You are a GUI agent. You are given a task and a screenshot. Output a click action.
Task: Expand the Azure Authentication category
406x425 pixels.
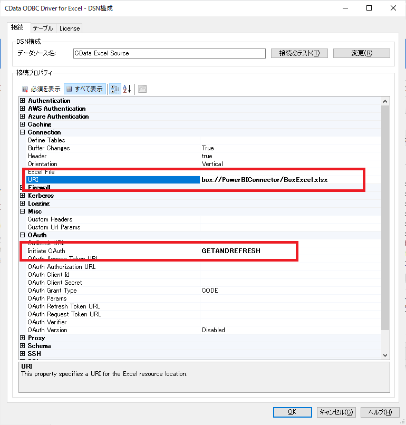(x=23, y=117)
